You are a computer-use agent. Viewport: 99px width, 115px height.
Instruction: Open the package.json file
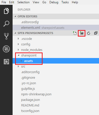click(x=56, y=100)
